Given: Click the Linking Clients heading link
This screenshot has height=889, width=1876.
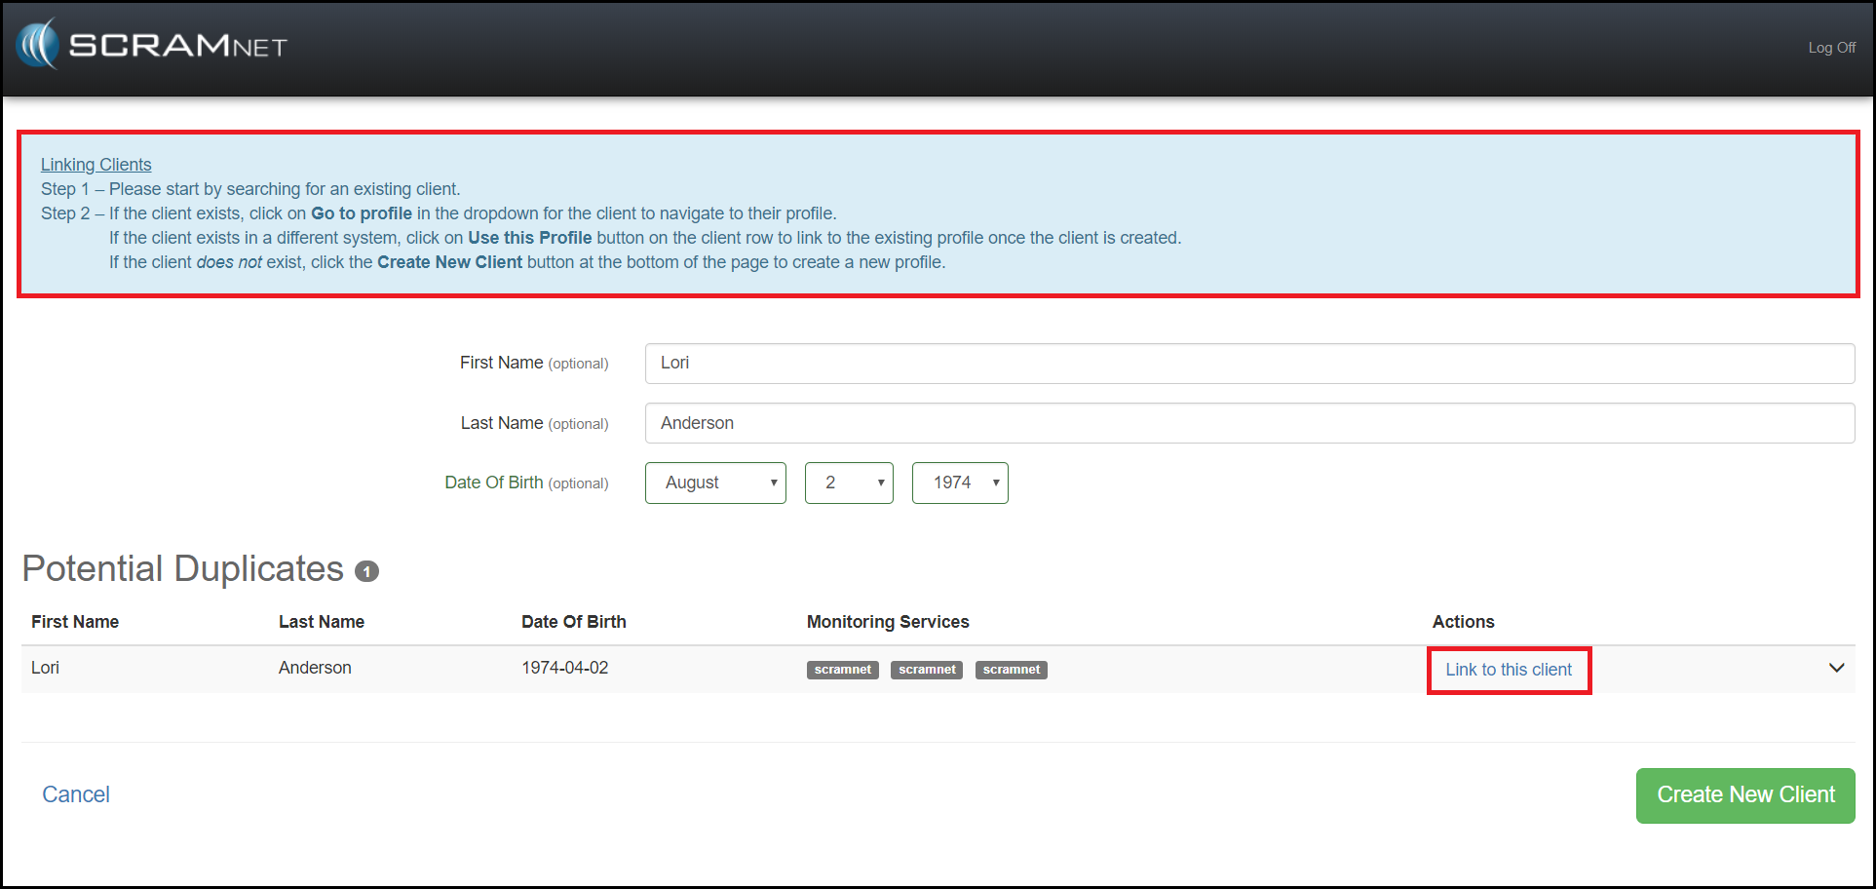Looking at the screenshot, I should [96, 165].
